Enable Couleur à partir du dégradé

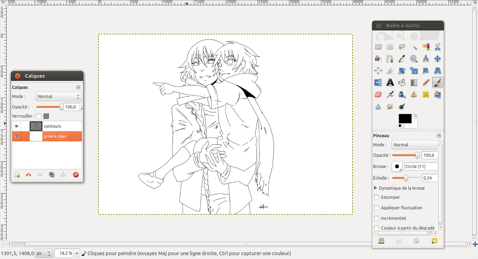(x=377, y=228)
